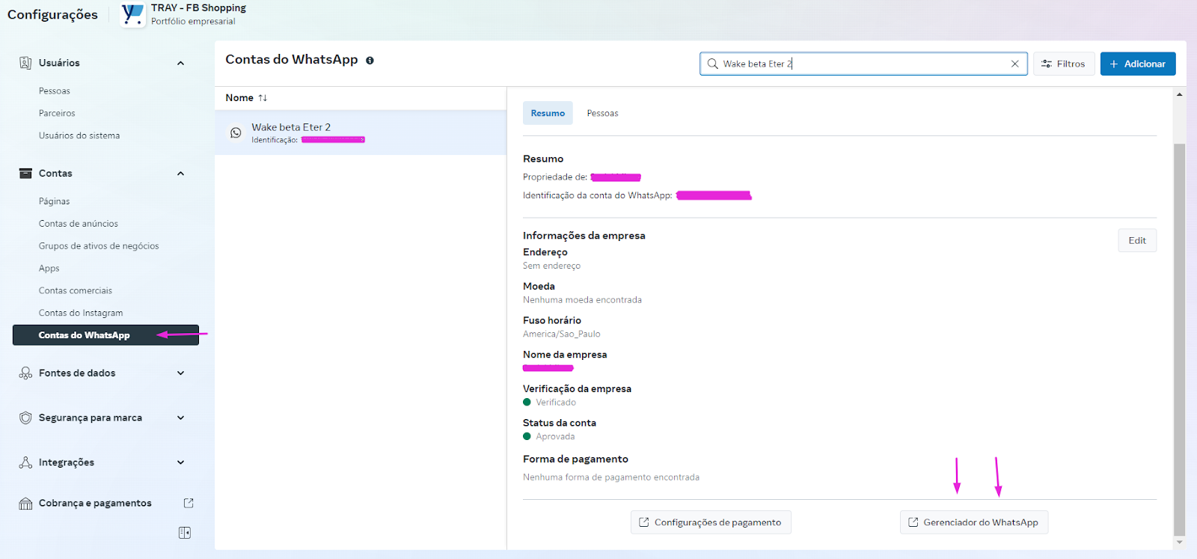
Task: Open the Filtros options
Action: 1064,64
